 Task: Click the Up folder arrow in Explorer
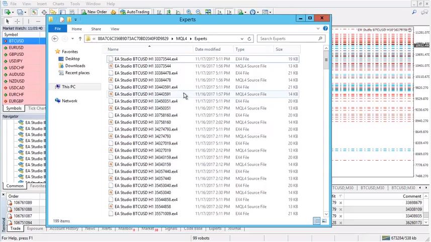[x=80, y=39]
